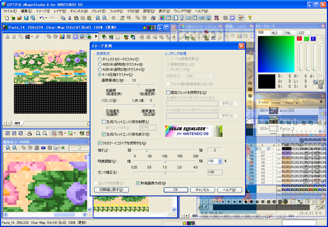Click the Undo arrow icon
Viewport: 328px width, 227px height.
[x=42, y=18]
